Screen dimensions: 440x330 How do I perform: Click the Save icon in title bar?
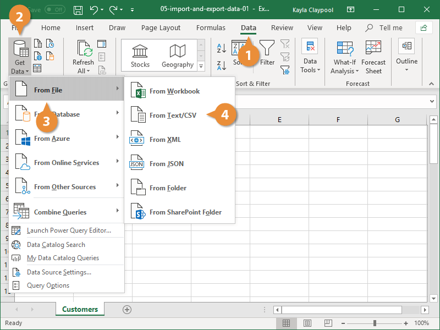pyautogui.click(x=78, y=10)
